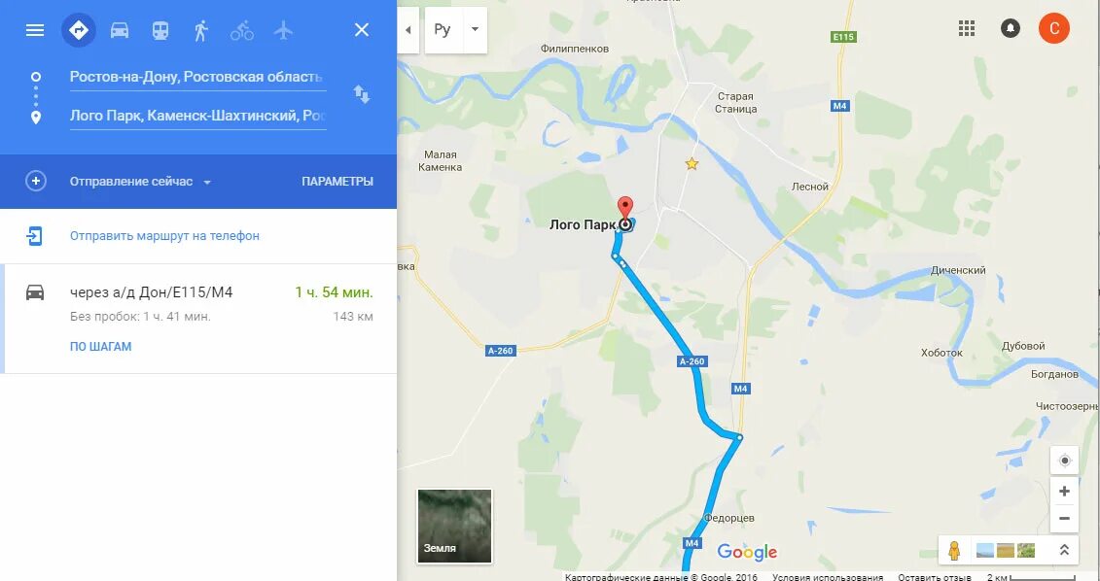Image resolution: width=1100 pixels, height=581 pixels.
Task: Collapse the side panel arrow
Action: 408,30
